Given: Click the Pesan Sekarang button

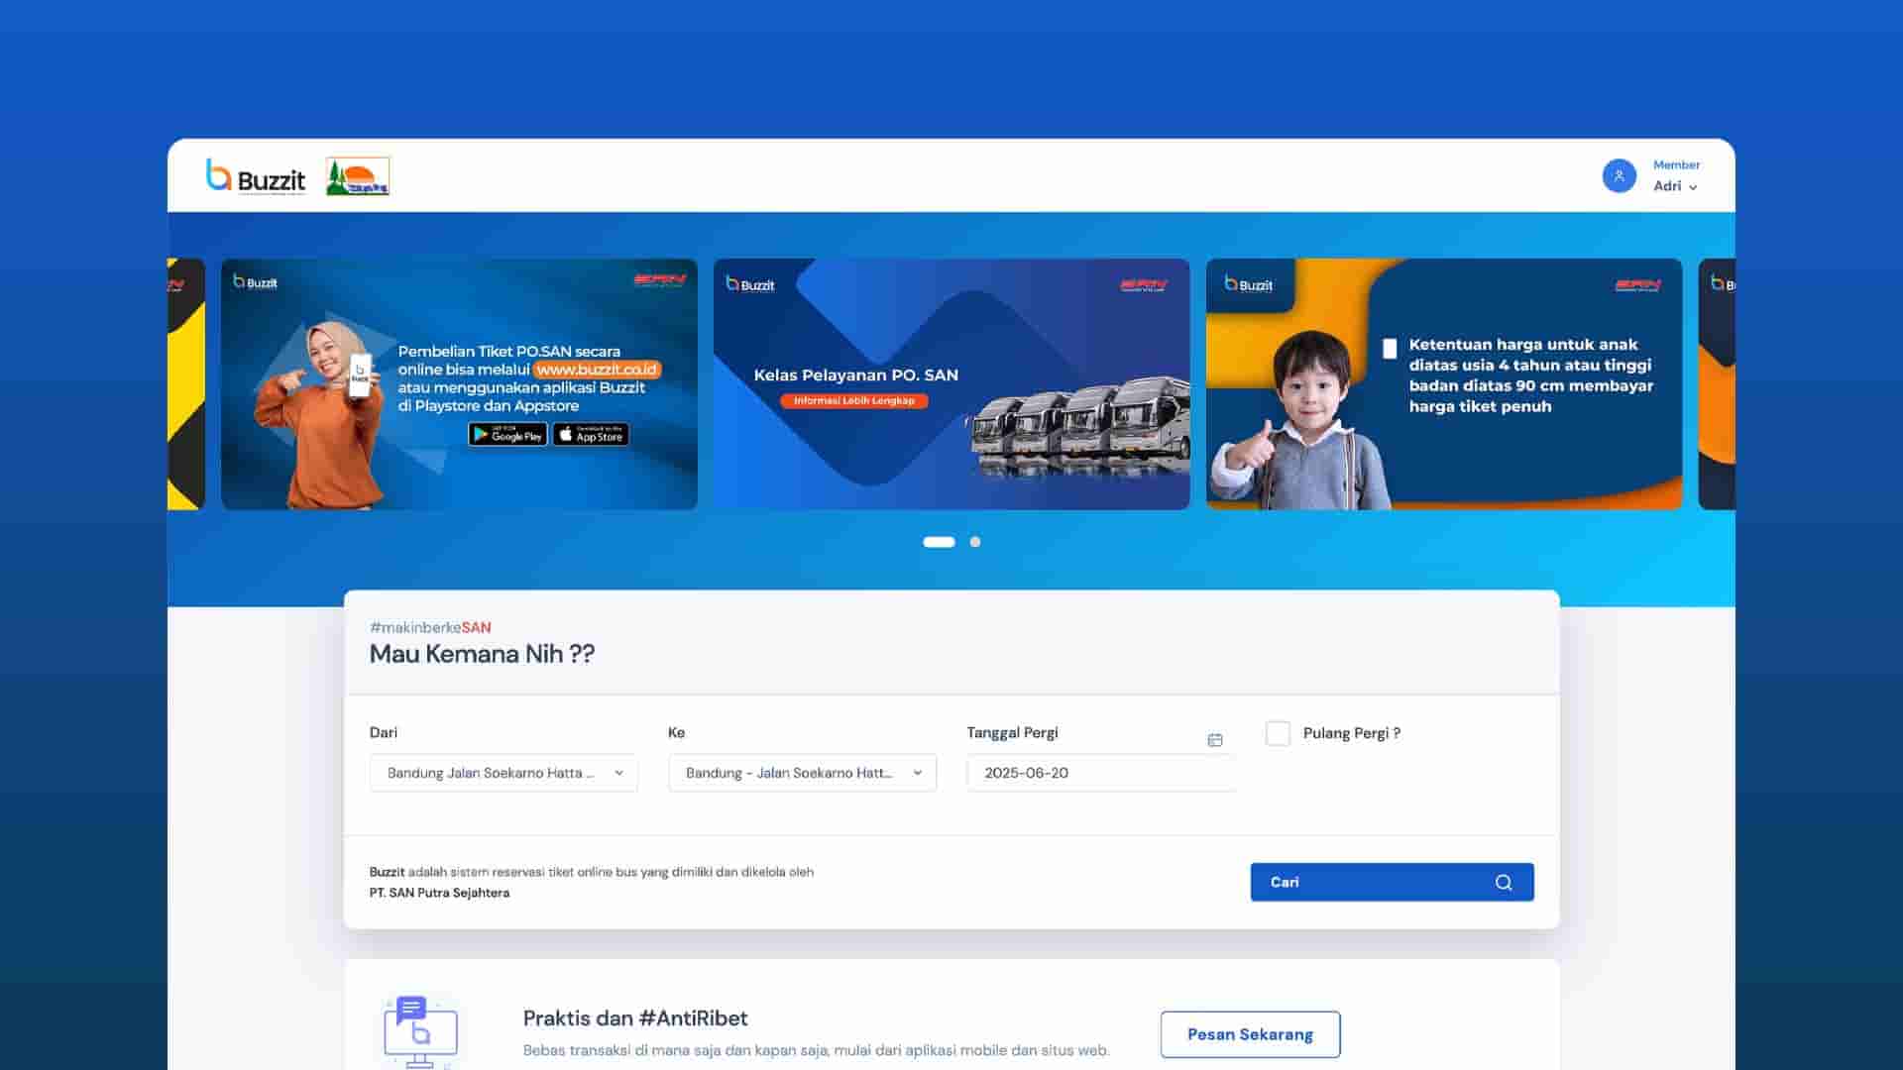Looking at the screenshot, I should 1250,1034.
